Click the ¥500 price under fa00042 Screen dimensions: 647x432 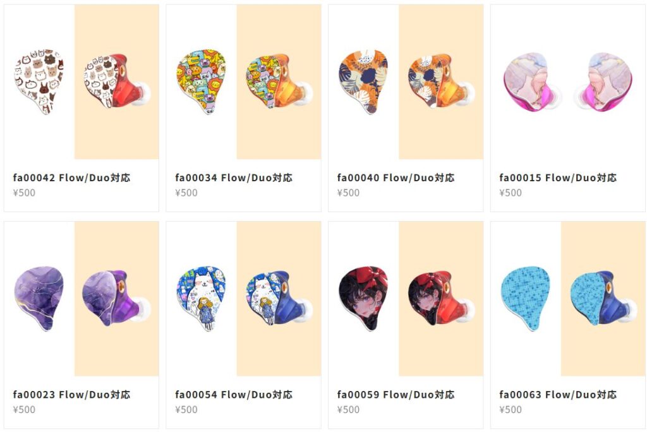point(24,193)
